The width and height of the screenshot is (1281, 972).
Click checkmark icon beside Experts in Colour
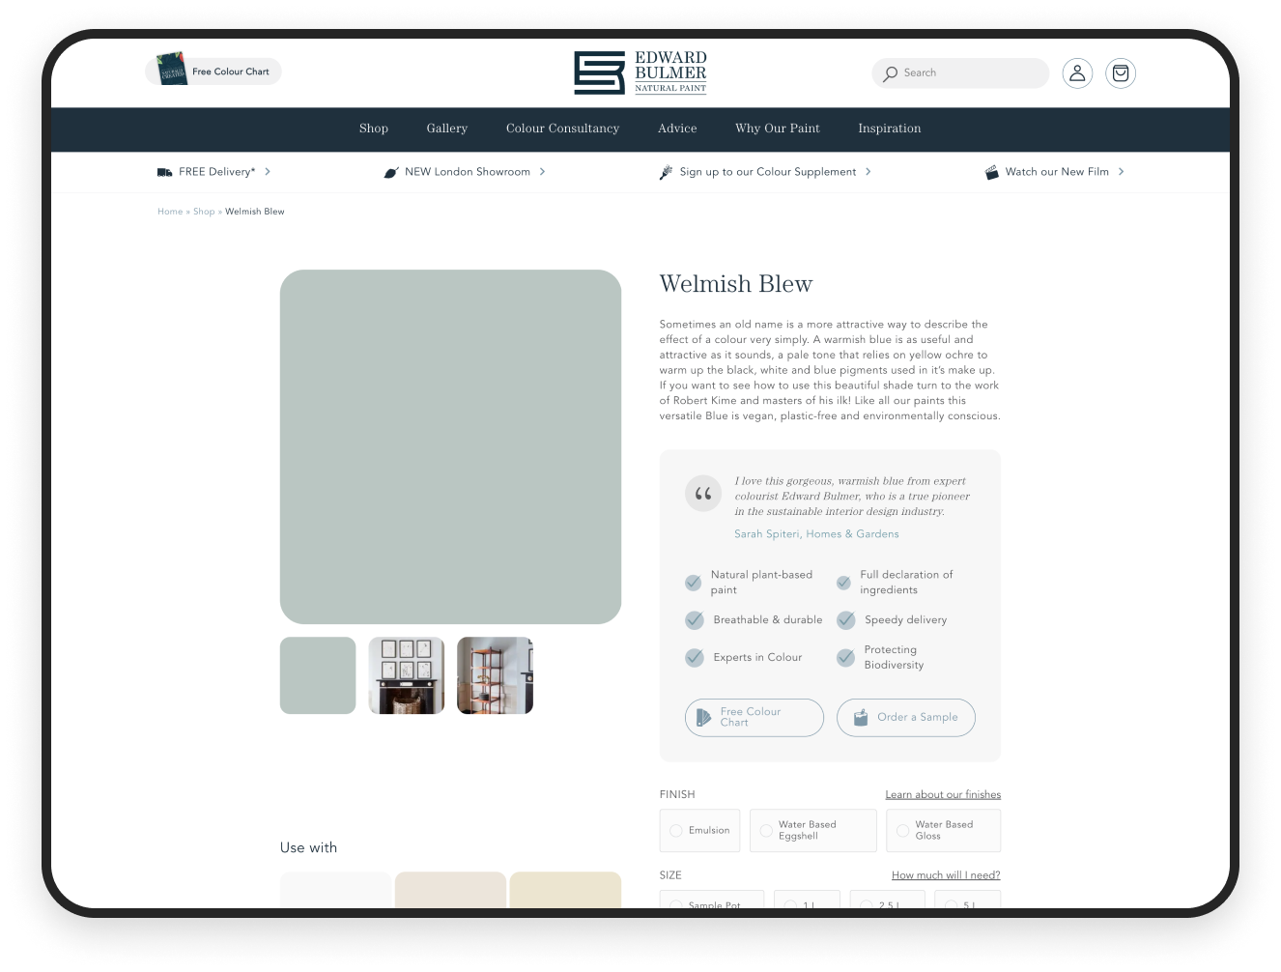point(695,658)
